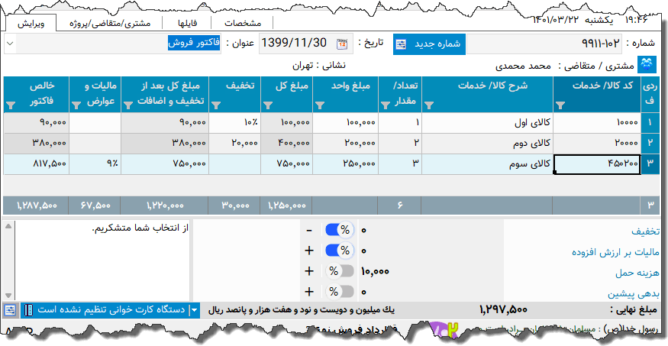Image resolution: width=668 pixels, height=346 pixels.
Task: Click plus sign on مالیات بر ارزش افزوده row
Action: pos(309,251)
